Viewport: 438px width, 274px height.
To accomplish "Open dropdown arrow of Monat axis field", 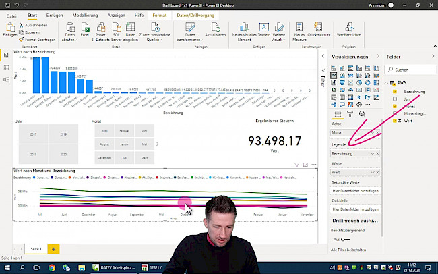I will pos(372,132).
